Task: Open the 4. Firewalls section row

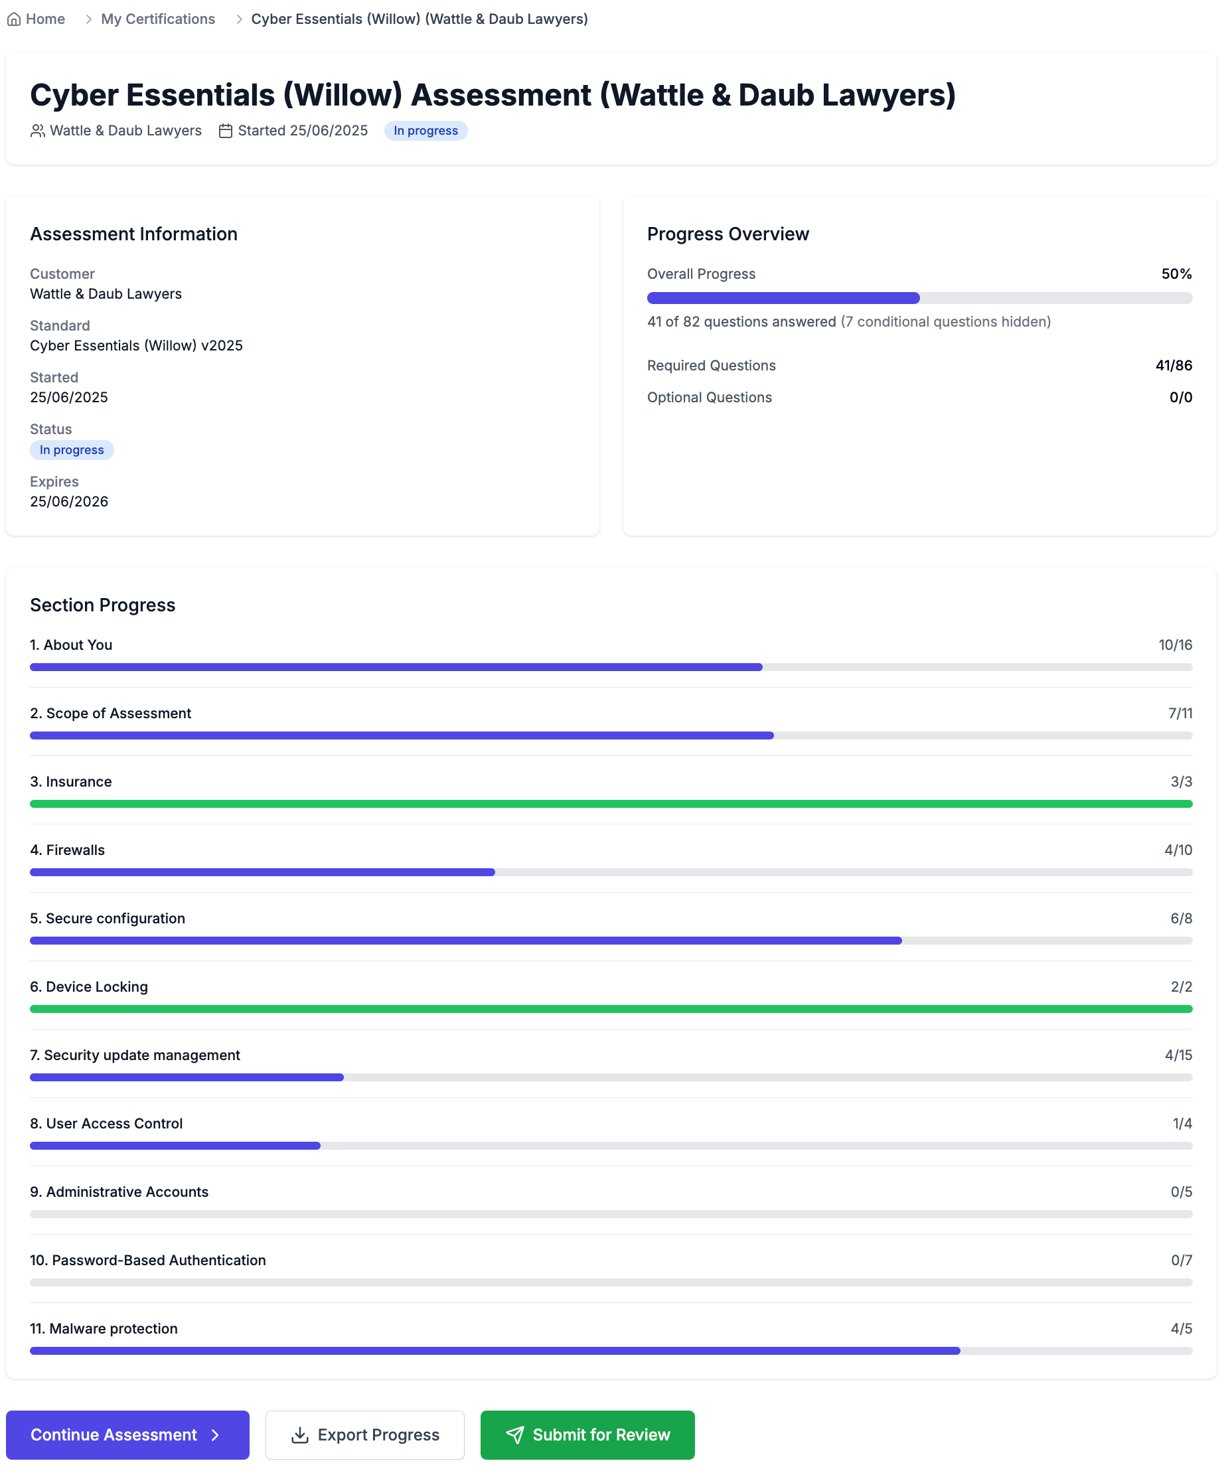Action: pyautogui.click(x=67, y=850)
